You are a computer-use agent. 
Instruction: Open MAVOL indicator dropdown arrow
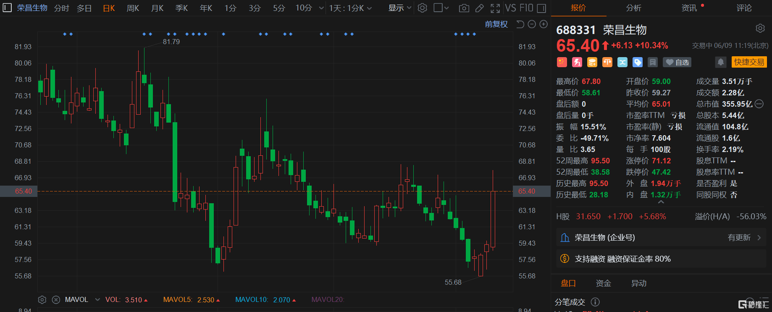pyautogui.click(x=97, y=300)
